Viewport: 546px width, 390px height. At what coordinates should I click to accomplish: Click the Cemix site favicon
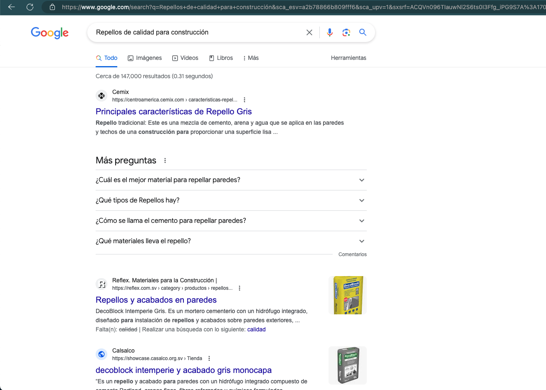(x=101, y=96)
